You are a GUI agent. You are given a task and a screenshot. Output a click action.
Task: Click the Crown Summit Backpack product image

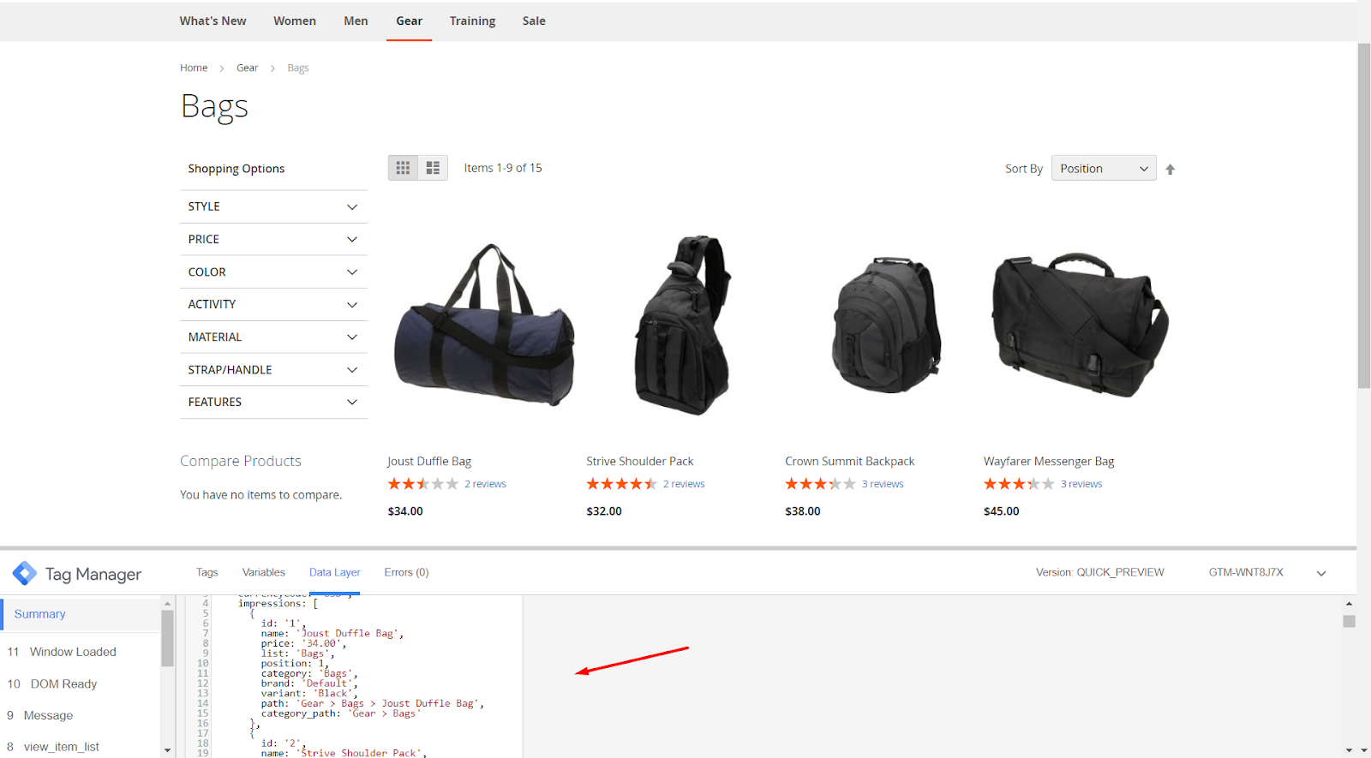tap(884, 325)
